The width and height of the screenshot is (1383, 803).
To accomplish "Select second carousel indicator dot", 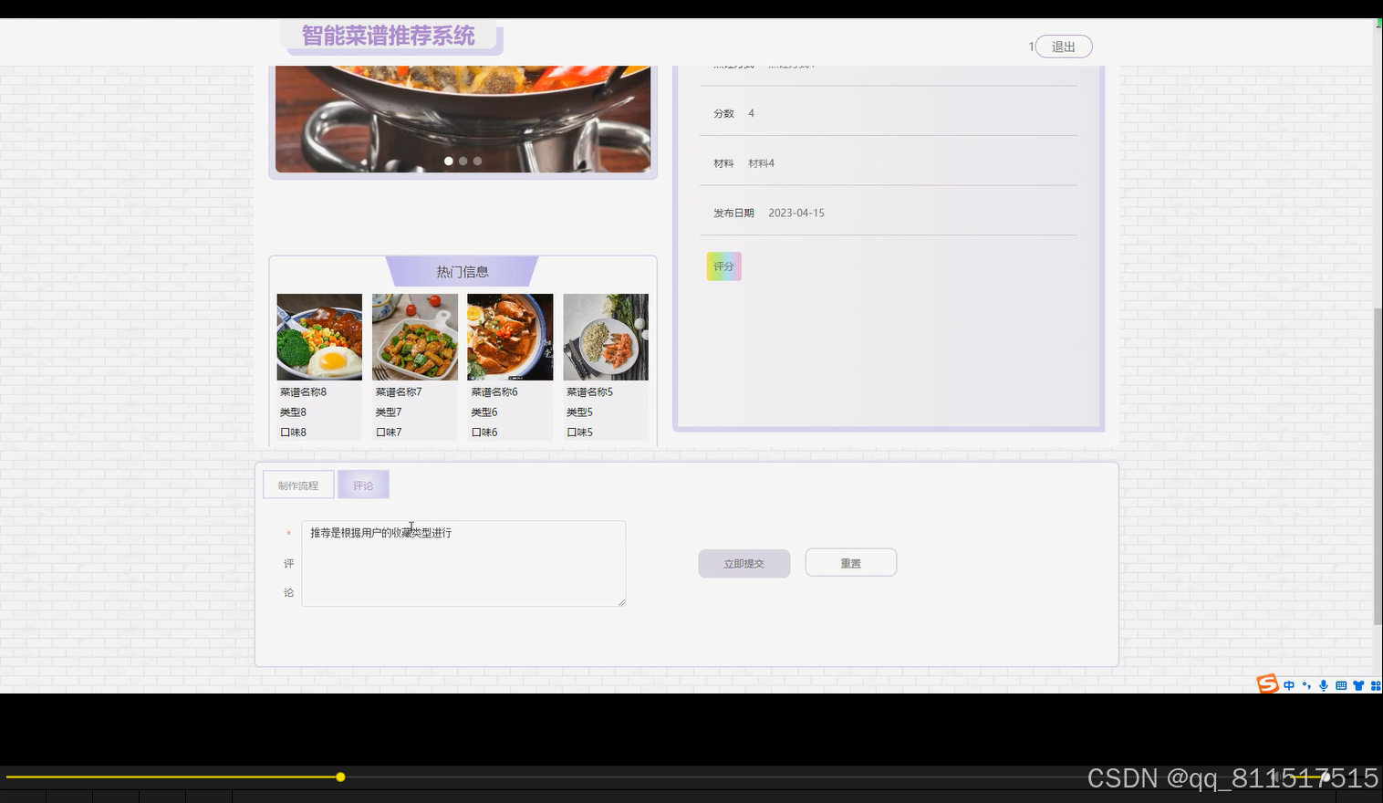I will point(463,161).
